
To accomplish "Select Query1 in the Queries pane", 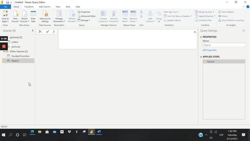I will pyautogui.click(x=18, y=61).
